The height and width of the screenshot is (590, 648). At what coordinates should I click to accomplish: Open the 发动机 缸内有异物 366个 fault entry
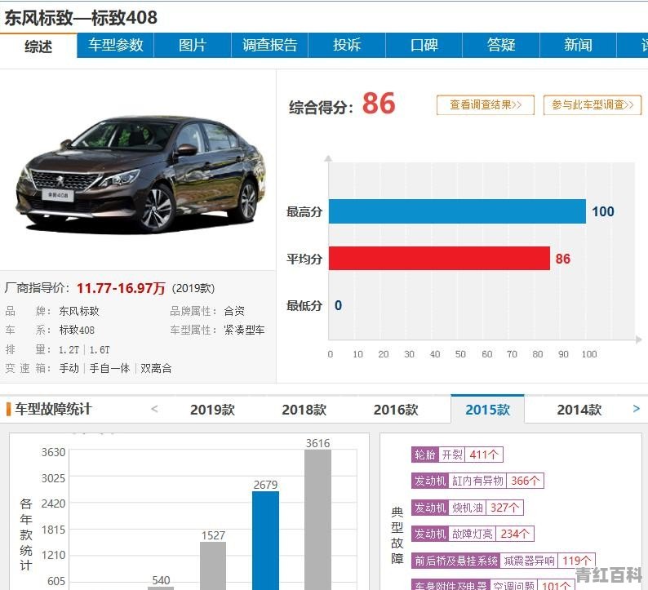click(x=477, y=481)
